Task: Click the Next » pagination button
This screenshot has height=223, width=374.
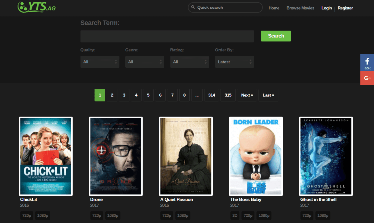Action: click(247, 95)
